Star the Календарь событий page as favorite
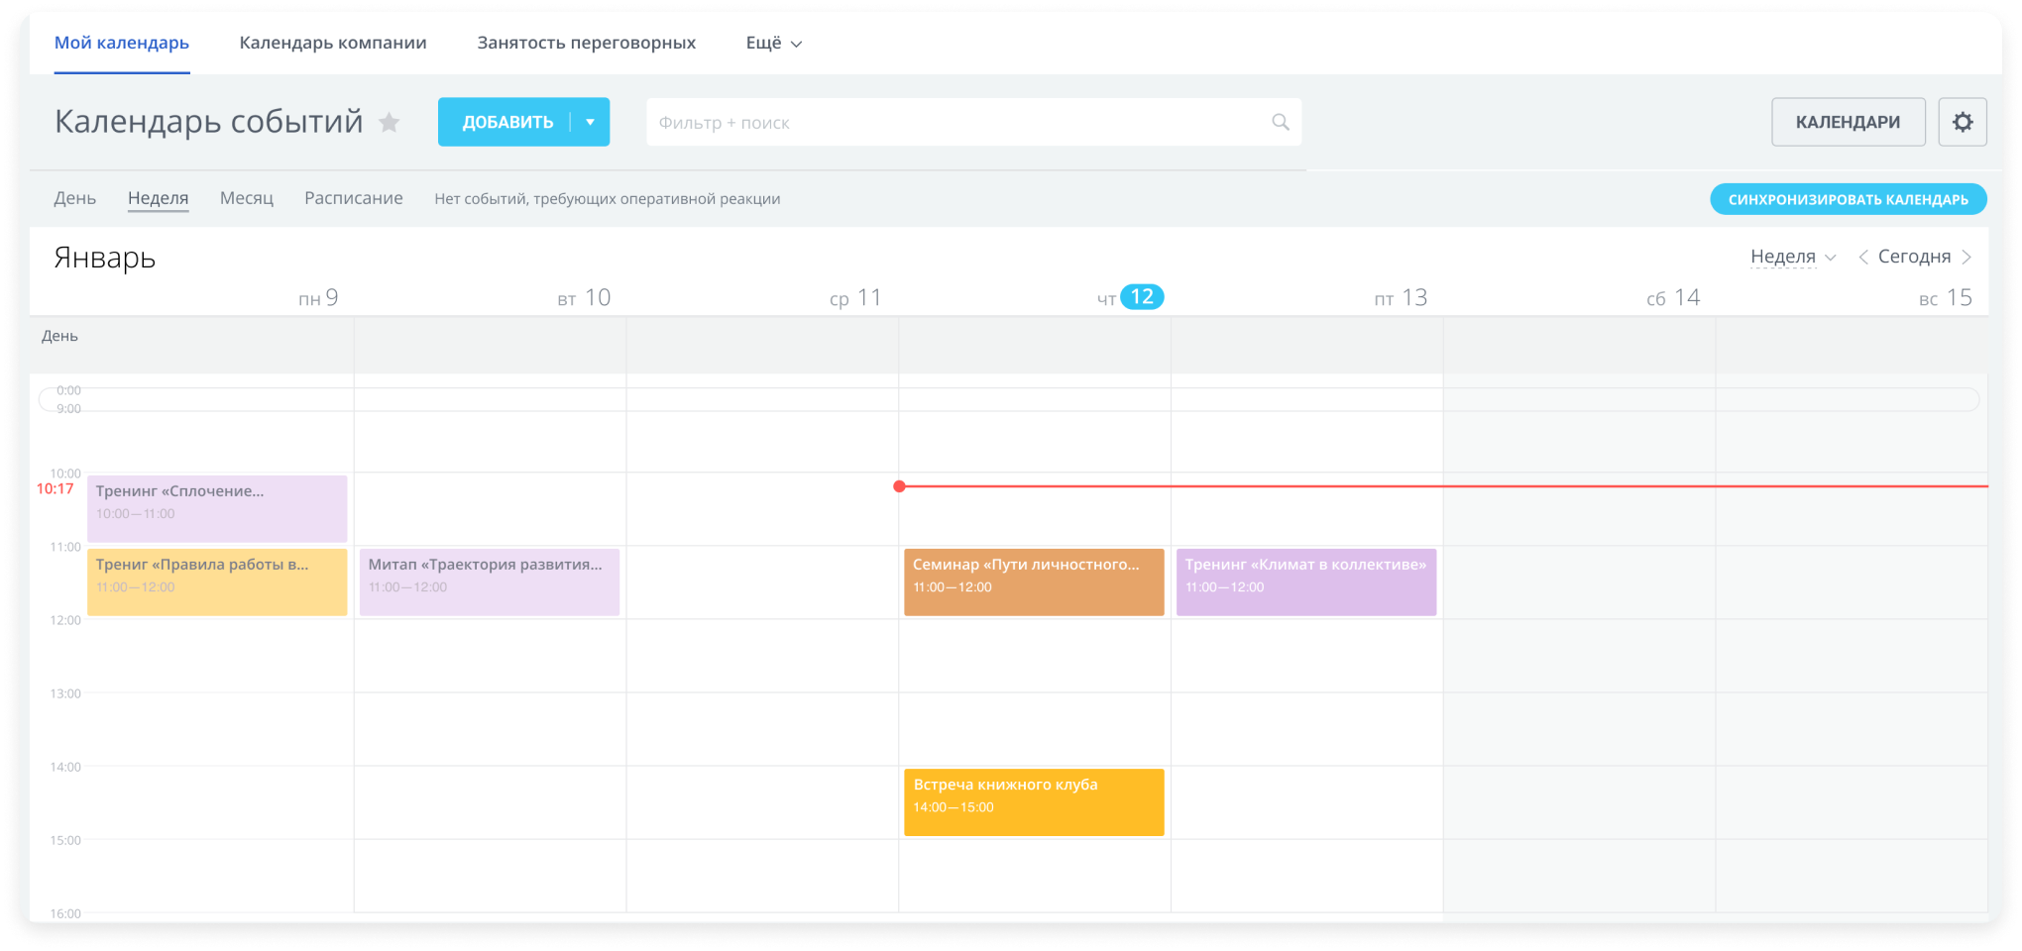Screen dimensions: 2022x951 click(x=390, y=122)
